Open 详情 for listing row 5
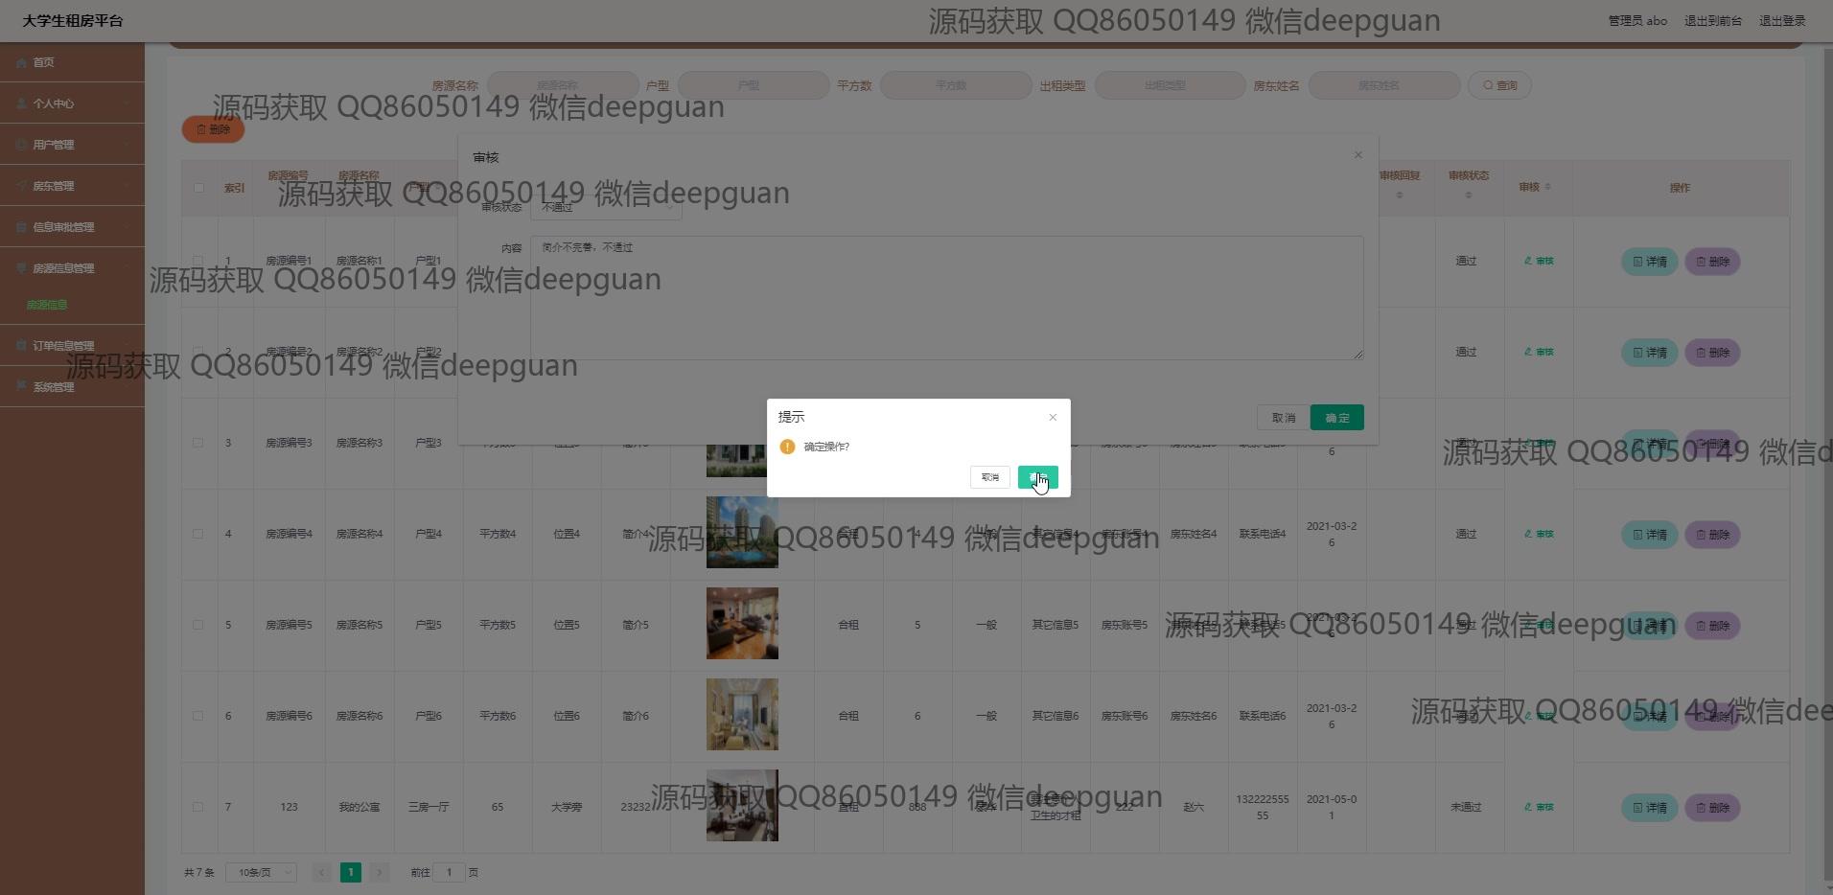The height and width of the screenshot is (895, 1833). pyautogui.click(x=1649, y=626)
